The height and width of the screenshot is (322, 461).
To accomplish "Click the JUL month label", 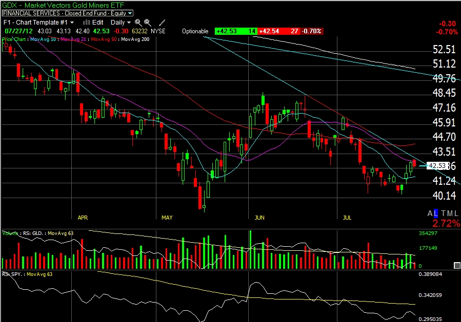I will click(347, 218).
